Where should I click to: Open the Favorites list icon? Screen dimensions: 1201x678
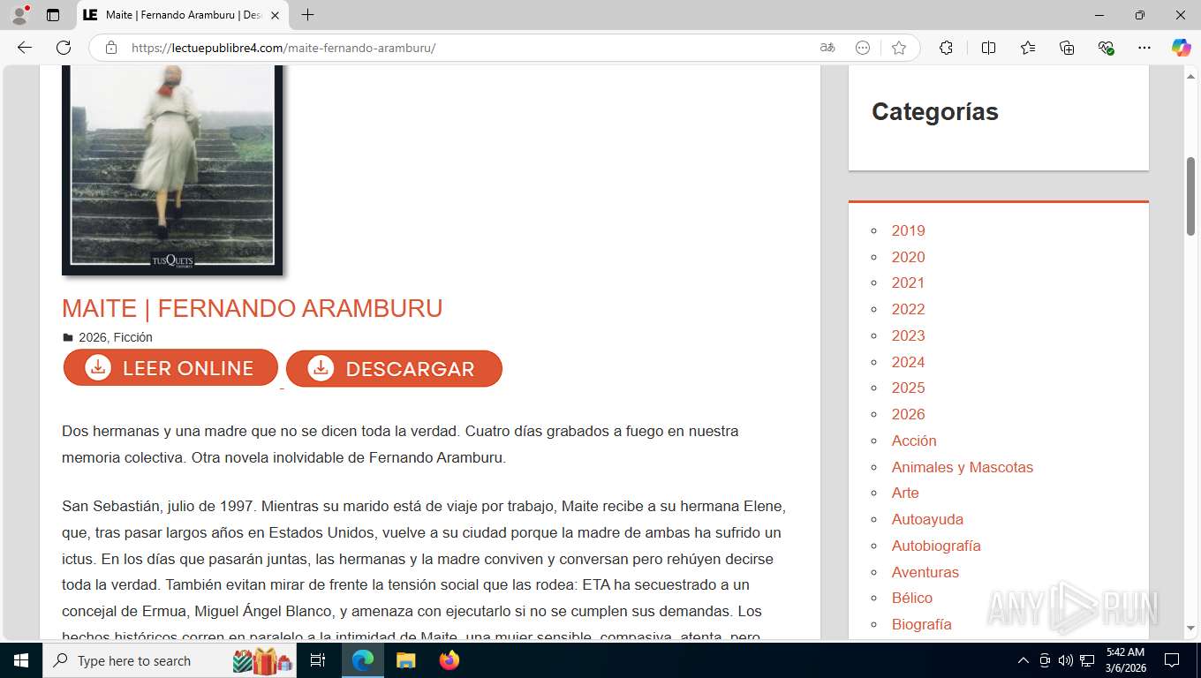[1028, 48]
